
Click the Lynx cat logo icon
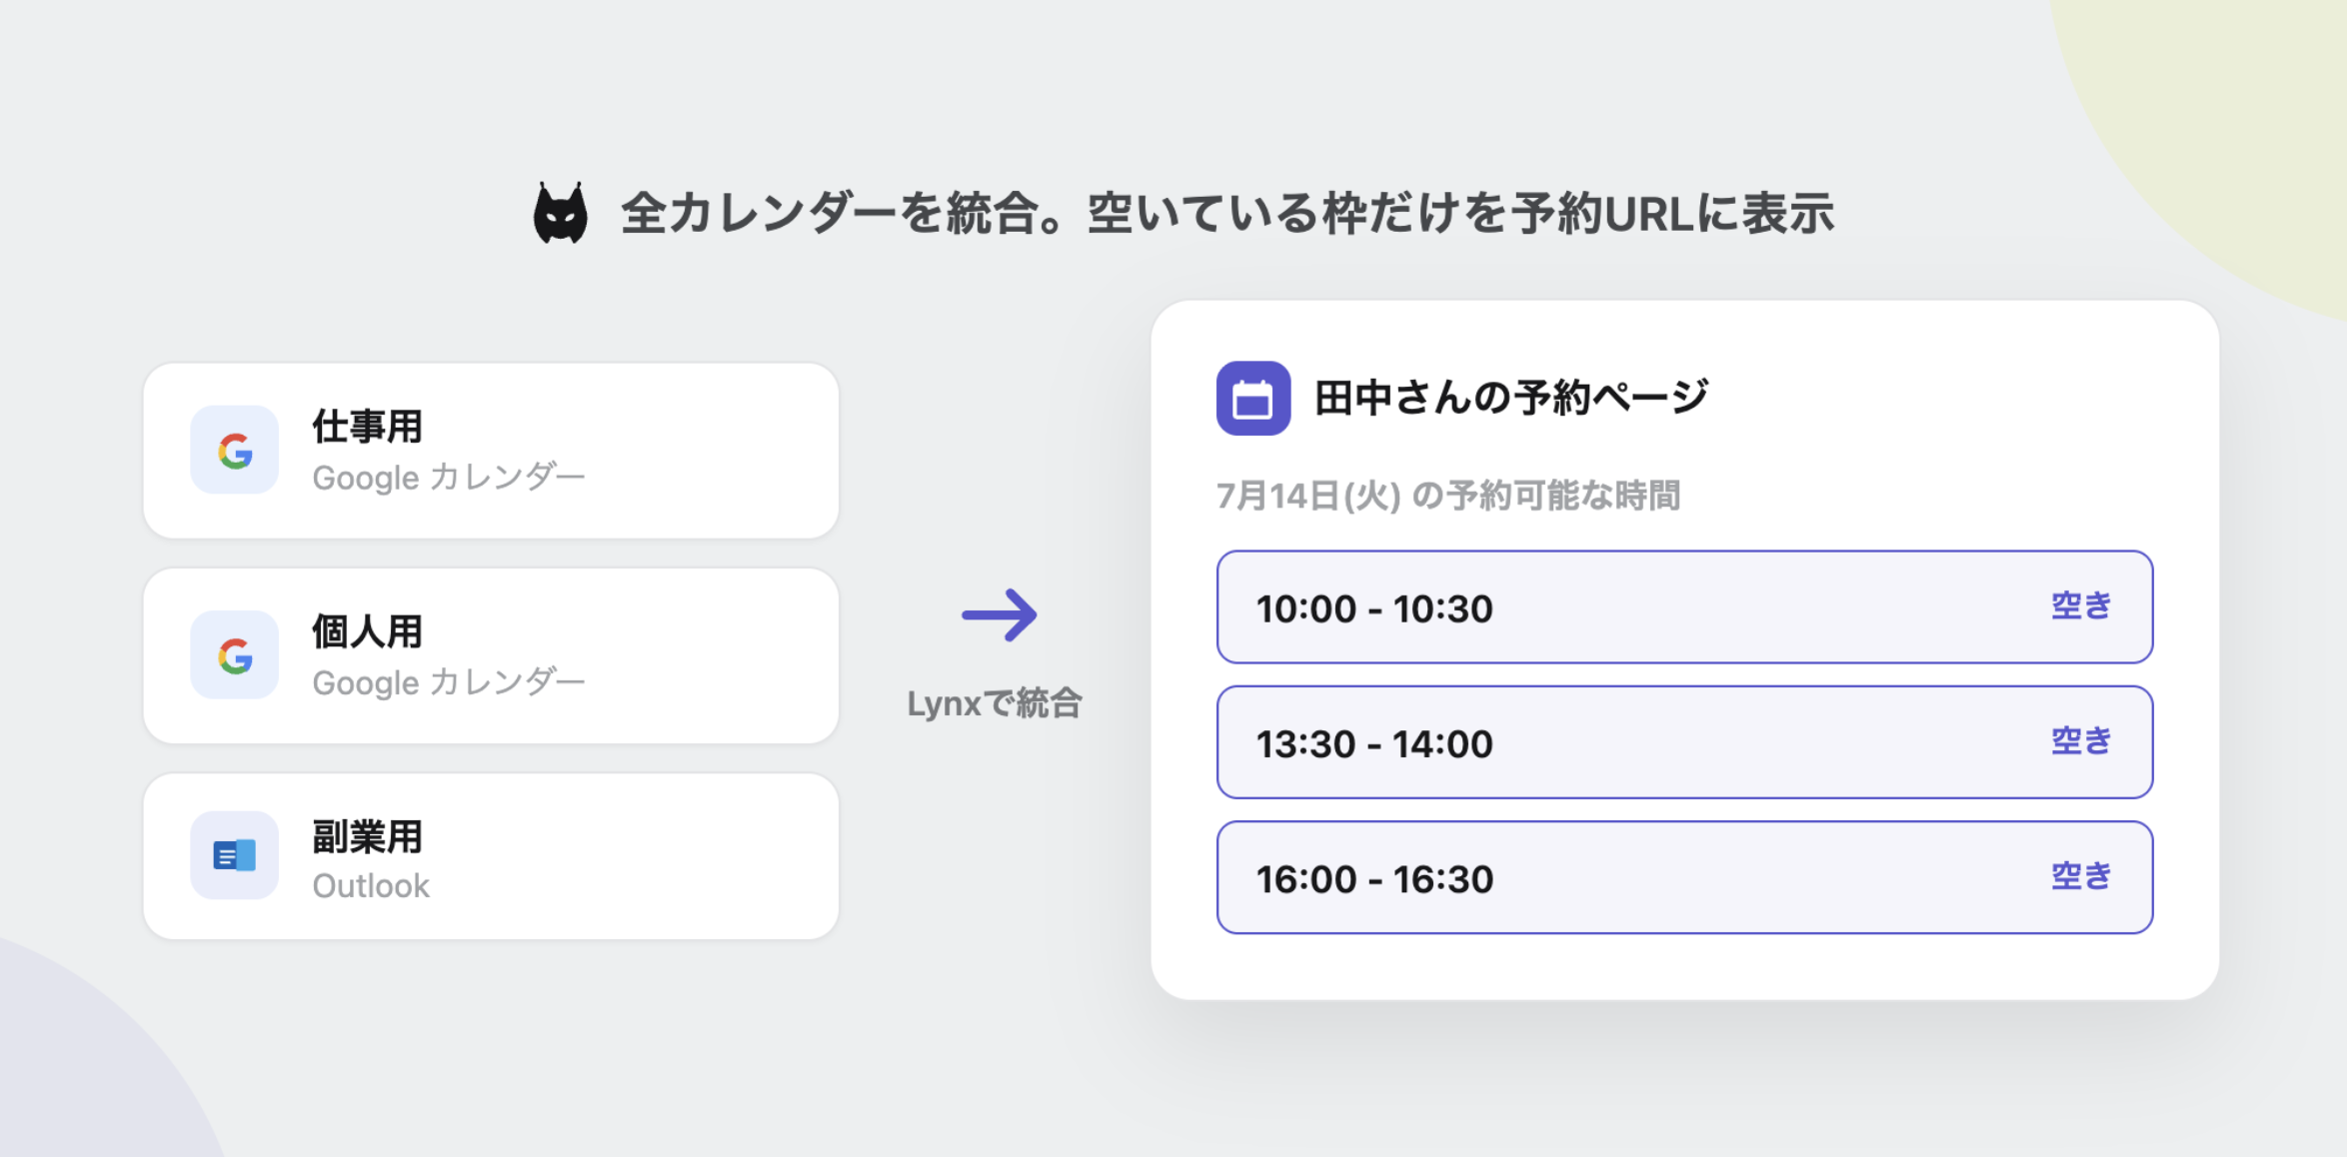[560, 213]
